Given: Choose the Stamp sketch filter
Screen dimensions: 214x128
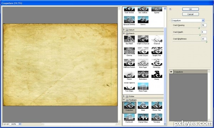Looking at the screenshot, I should 157,75.
